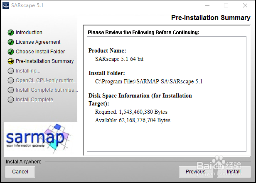Image resolution: width=256 pixels, height=183 pixels.
Task: Click the grey circle beside the last Install Complete step
Action: (11, 100)
